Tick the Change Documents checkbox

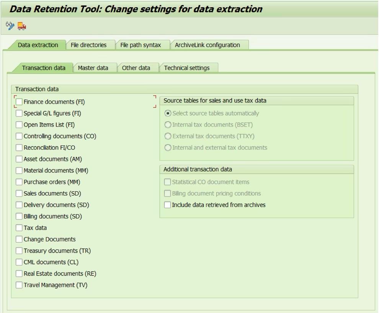pyautogui.click(x=19, y=239)
